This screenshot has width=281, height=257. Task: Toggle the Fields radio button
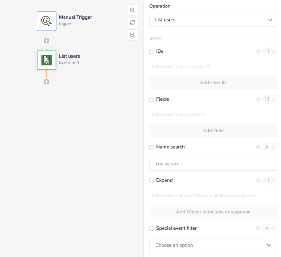pos(151,100)
